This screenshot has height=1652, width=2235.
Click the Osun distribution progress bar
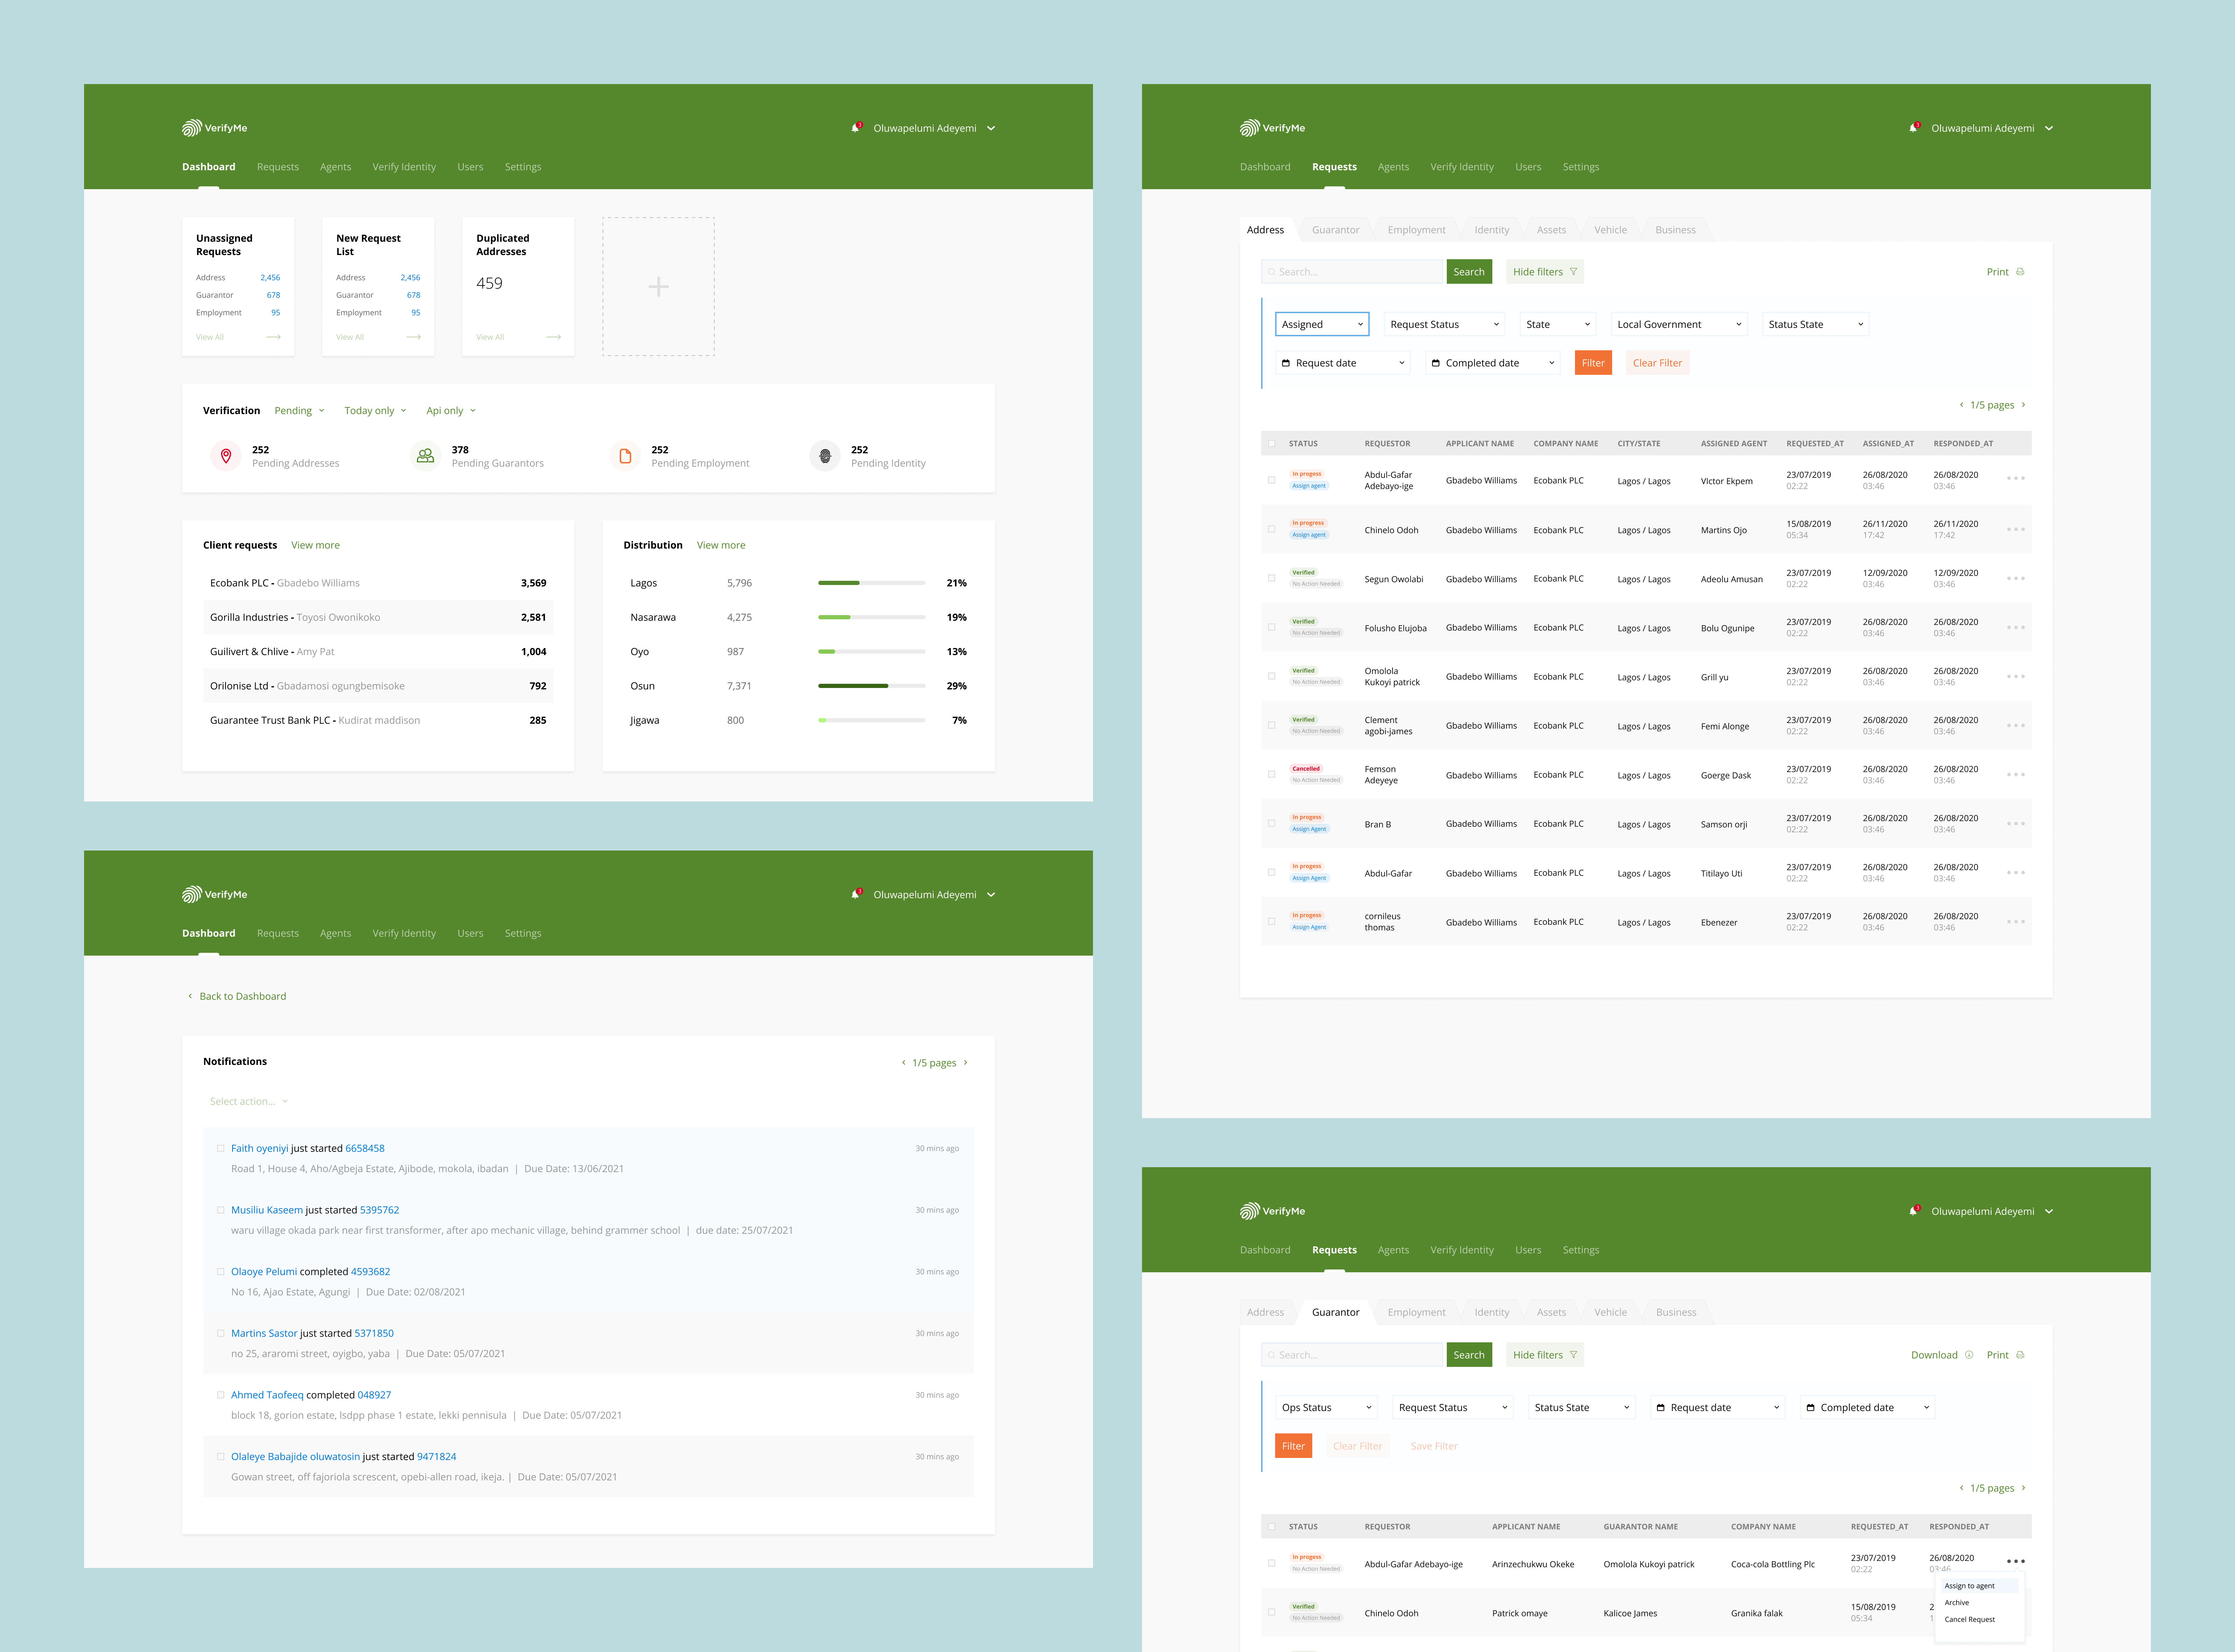[871, 686]
